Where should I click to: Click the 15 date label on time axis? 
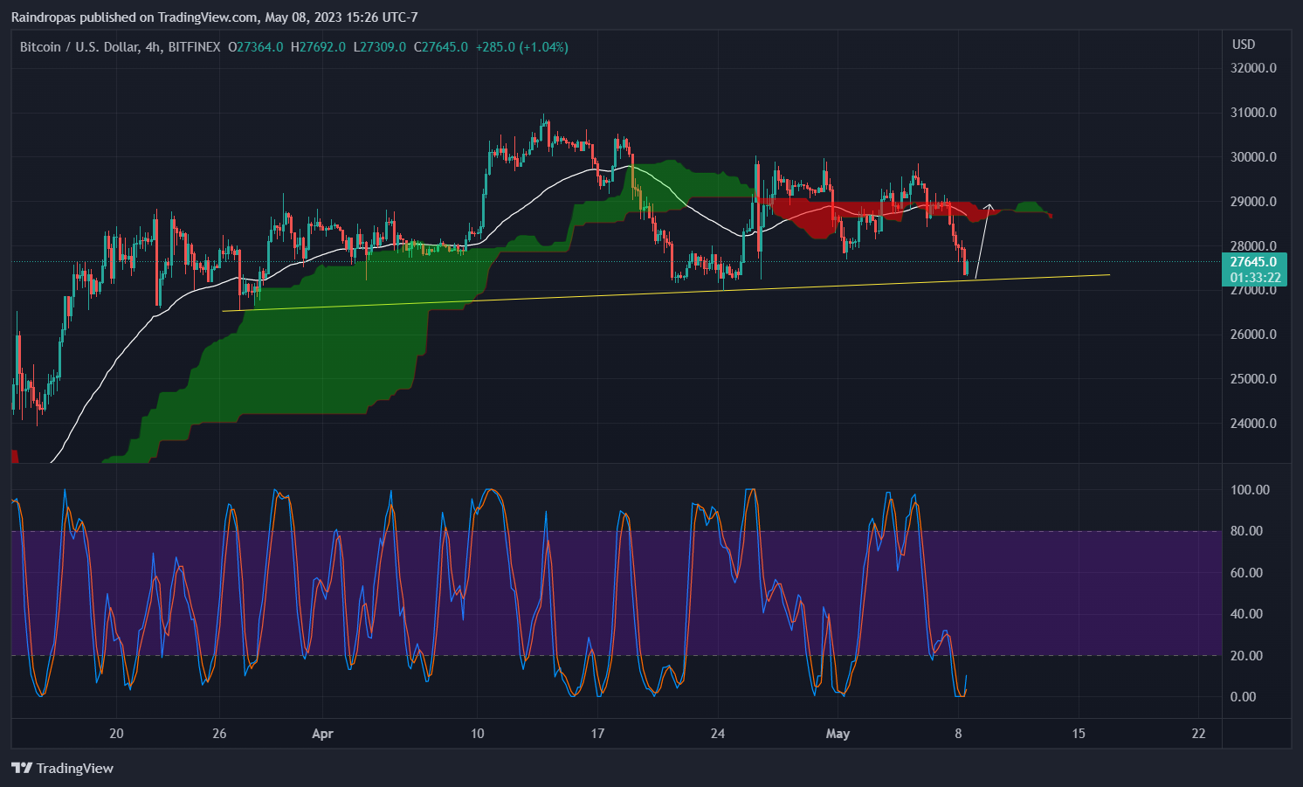pos(1079,734)
